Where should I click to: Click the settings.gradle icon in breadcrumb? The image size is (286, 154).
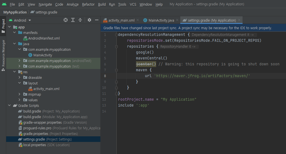tap(33, 12)
